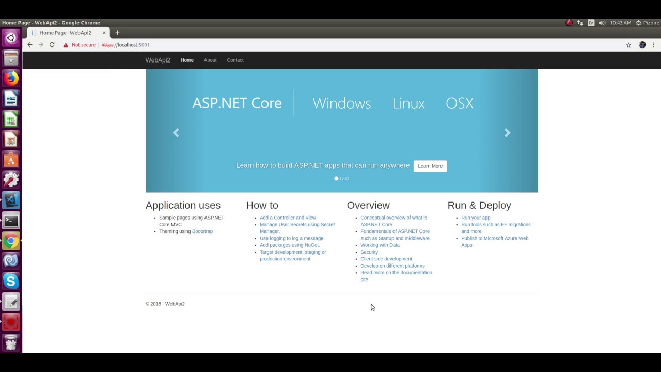661x372 pixels.
Task: Open Working with Data link
Action: pyautogui.click(x=380, y=245)
